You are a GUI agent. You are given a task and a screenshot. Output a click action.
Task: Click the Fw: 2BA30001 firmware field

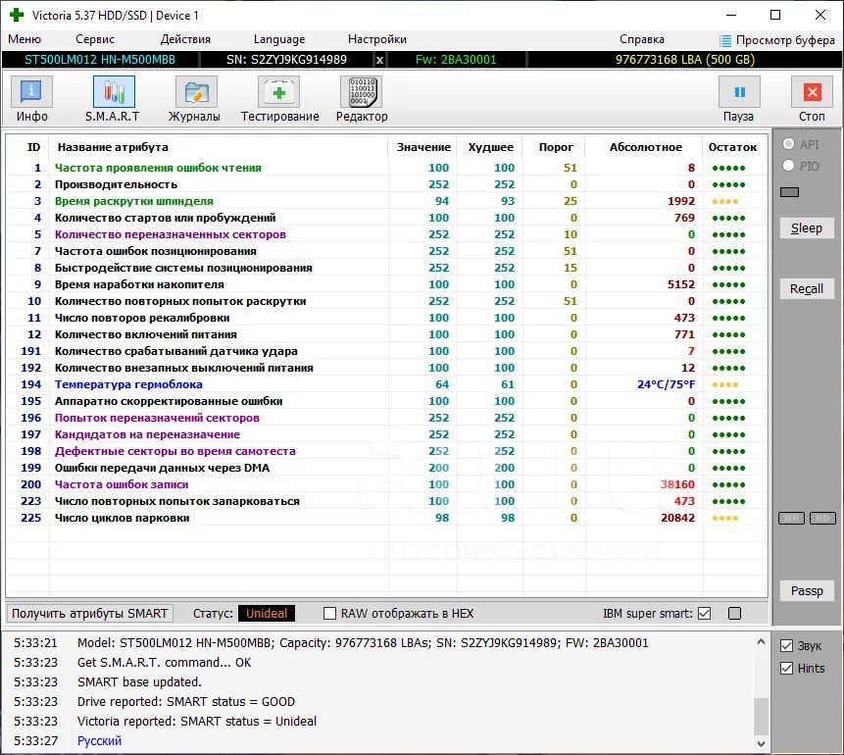coord(456,60)
